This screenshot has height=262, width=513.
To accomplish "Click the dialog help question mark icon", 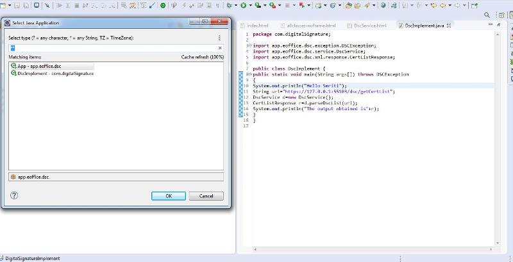I will [x=14, y=195].
